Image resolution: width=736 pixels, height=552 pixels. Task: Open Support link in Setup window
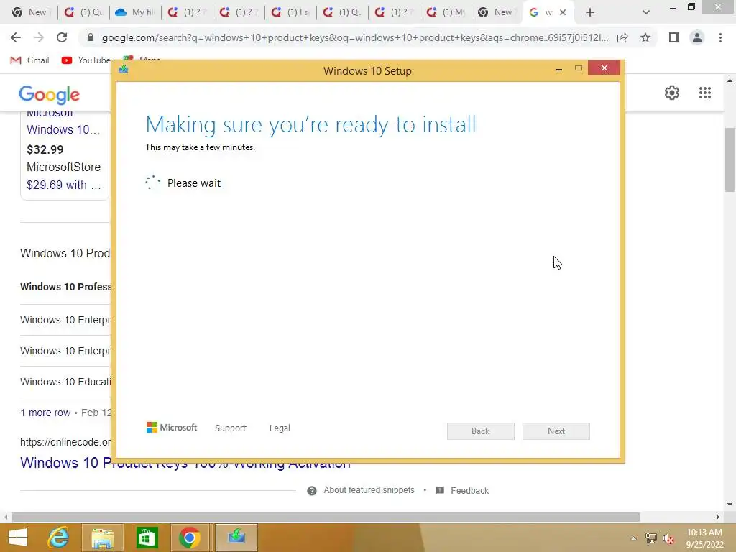click(230, 428)
